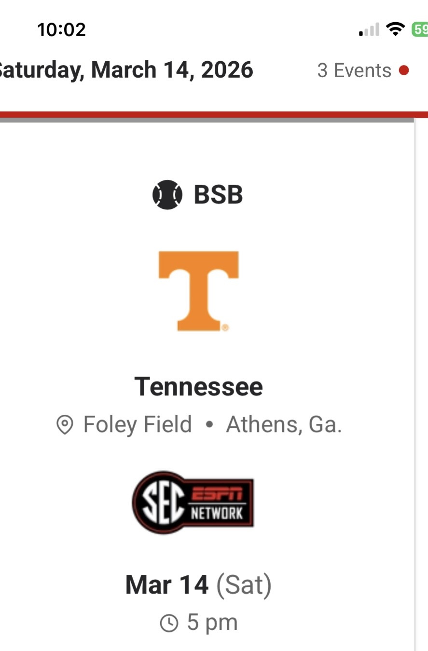Tap the location pin icon
Viewport: 428px width, 651px height.
[x=65, y=425]
